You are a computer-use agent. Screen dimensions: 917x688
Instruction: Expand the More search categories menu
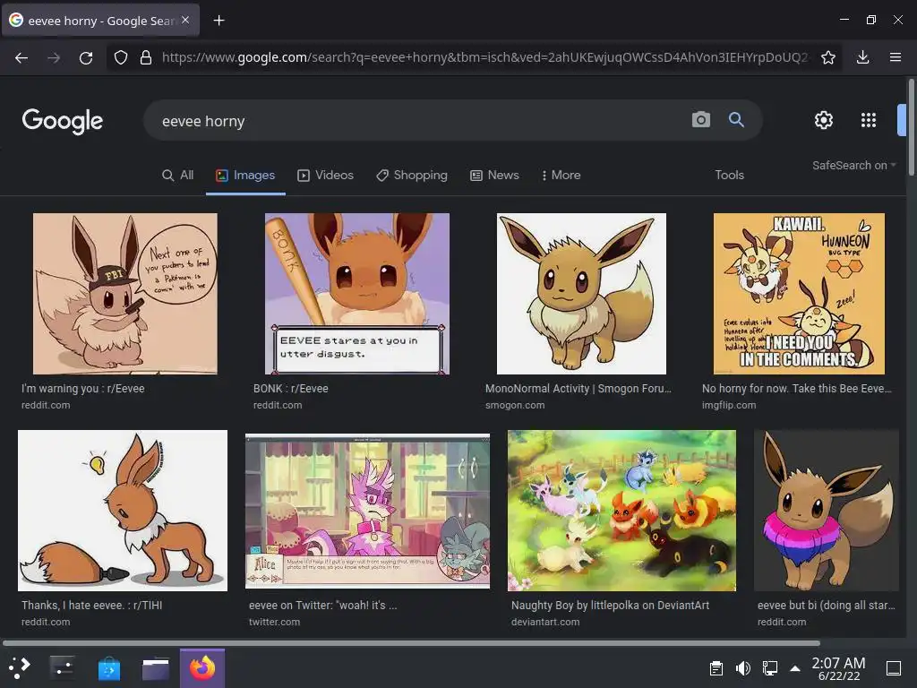click(561, 175)
